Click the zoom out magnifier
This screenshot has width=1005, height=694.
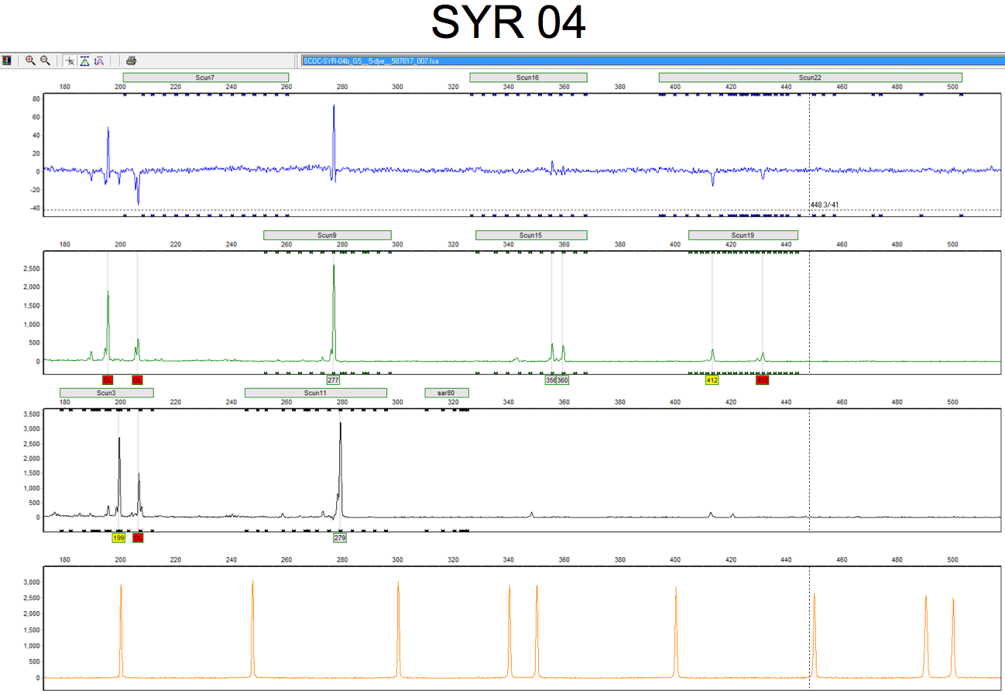(x=45, y=60)
